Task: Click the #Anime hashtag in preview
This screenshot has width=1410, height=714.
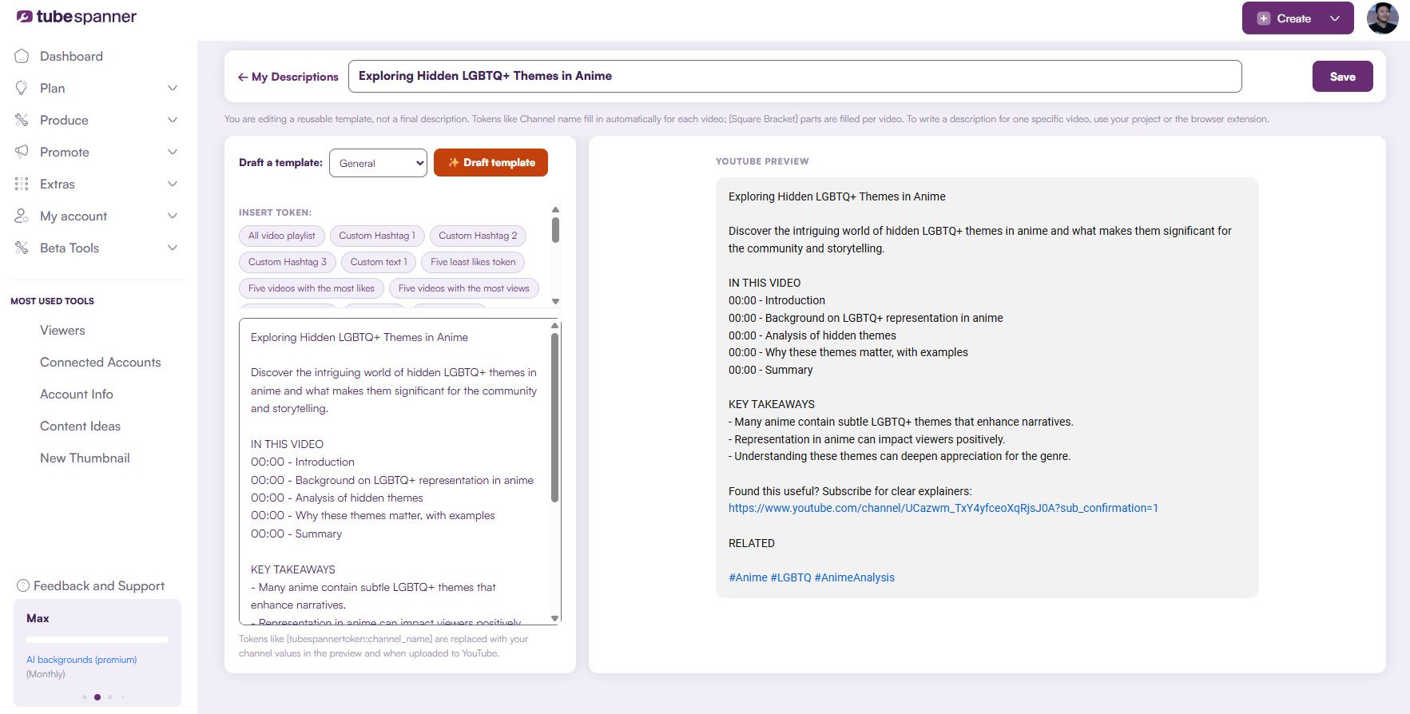Action: (x=748, y=577)
